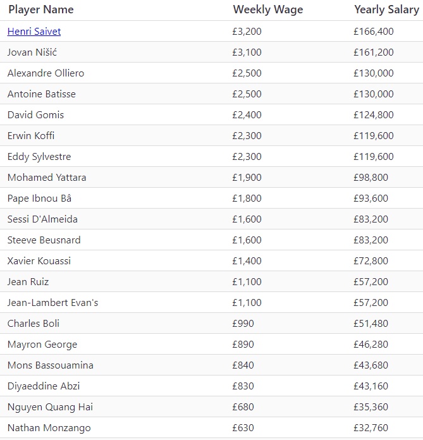Click the Player Name column header

[41, 9]
